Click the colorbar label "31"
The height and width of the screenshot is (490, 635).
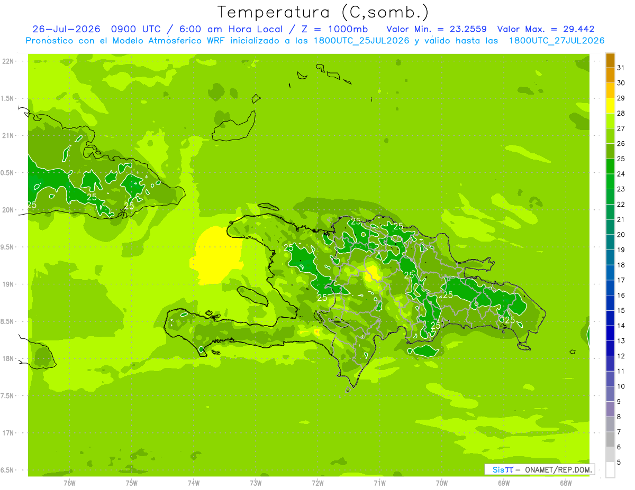pyautogui.click(x=621, y=68)
